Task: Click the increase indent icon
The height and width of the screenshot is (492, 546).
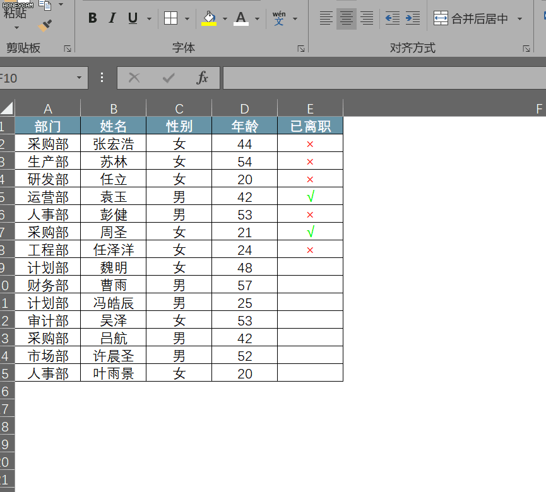Action: (413, 18)
